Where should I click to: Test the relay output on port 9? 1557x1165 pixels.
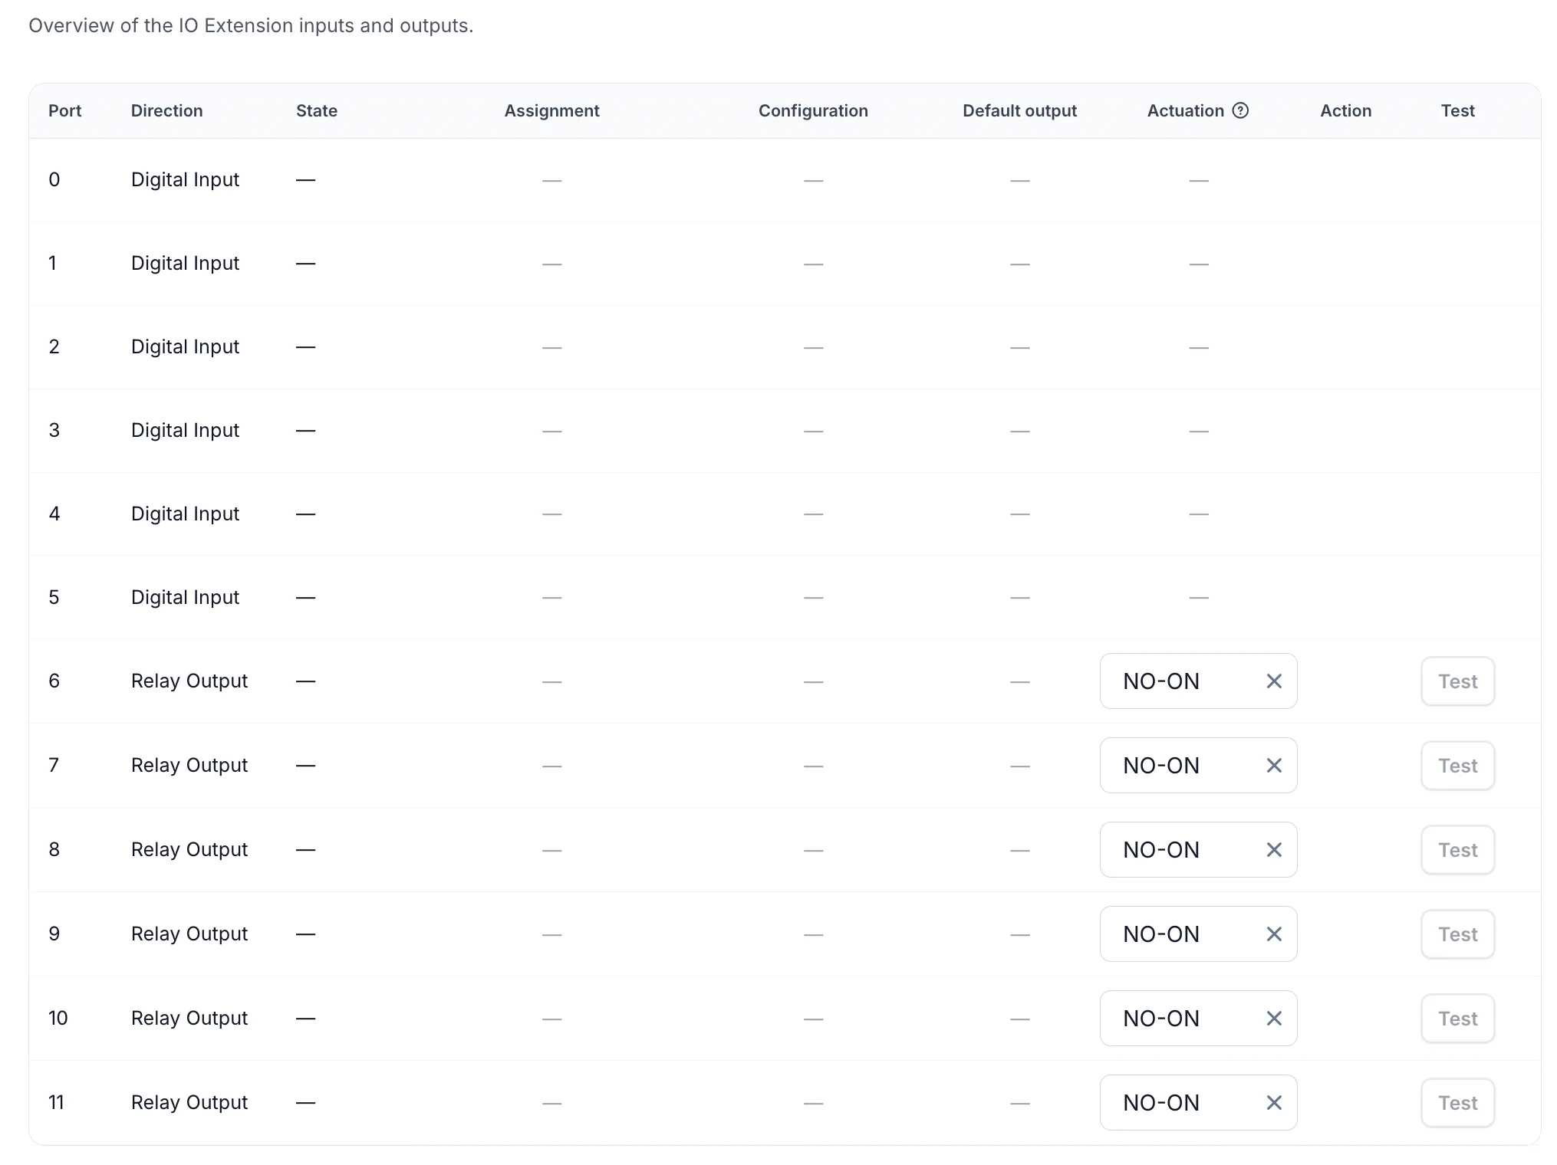pyautogui.click(x=1457, y=934)
